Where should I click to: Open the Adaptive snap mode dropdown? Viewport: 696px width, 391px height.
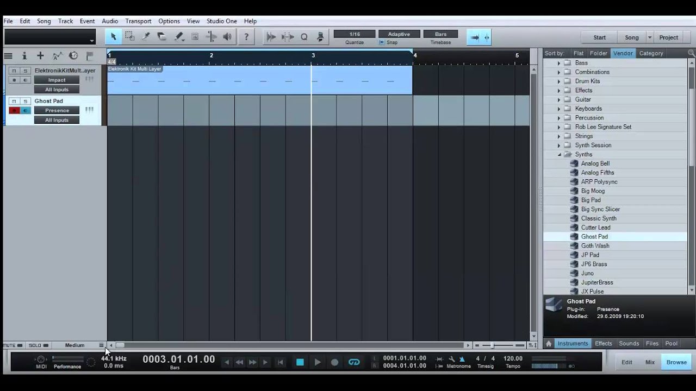tap(399, 34)
